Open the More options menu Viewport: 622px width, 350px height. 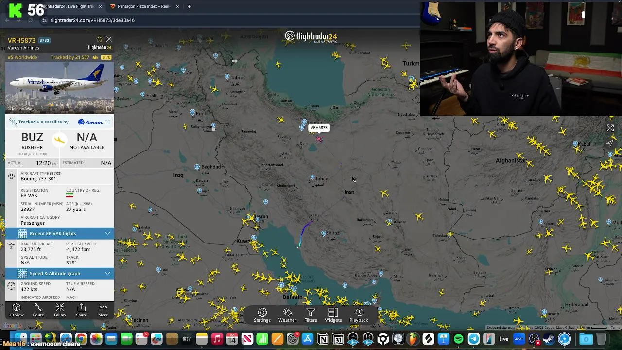(x=103, y=310)
